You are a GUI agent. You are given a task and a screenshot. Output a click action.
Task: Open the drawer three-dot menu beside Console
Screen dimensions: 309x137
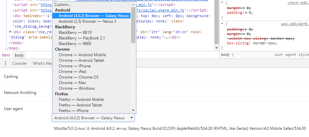coord(6,63)
